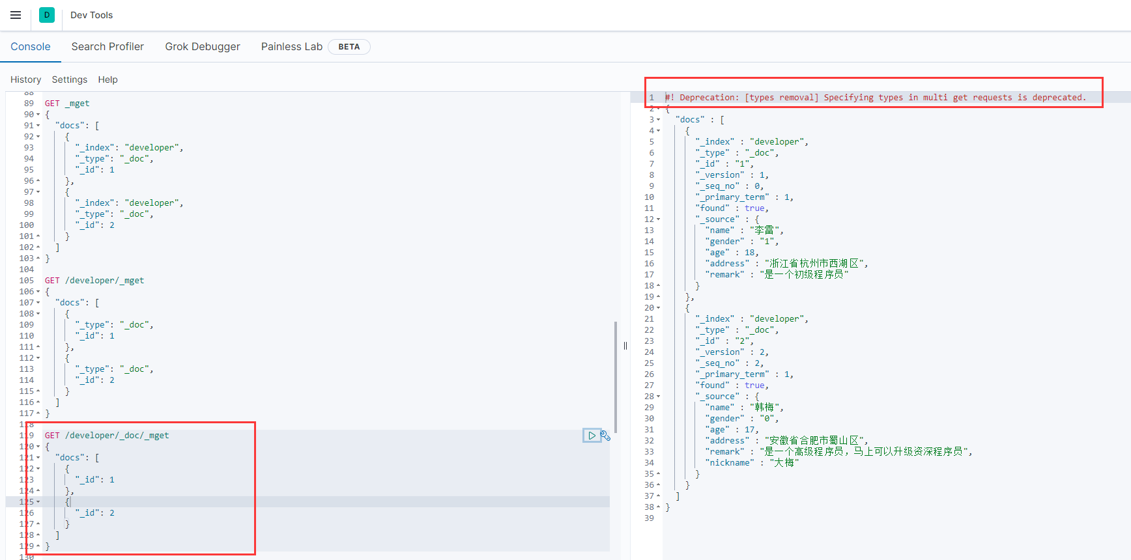
Task: Open the hamburger navigation menu
Action: click(16, 15)
